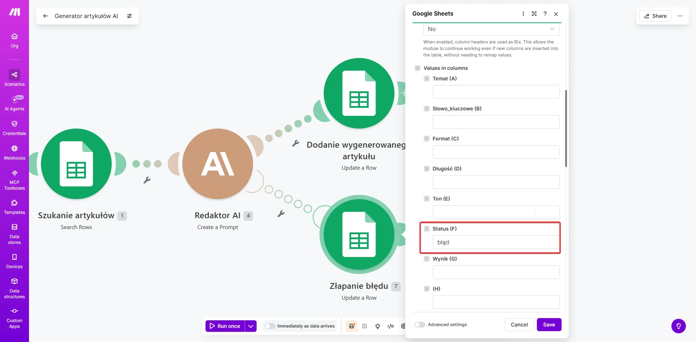Image resolution: width=696 pixels, height=342 pixels.
Task: Open the Run once dropdown arrow
Action: 250,326
